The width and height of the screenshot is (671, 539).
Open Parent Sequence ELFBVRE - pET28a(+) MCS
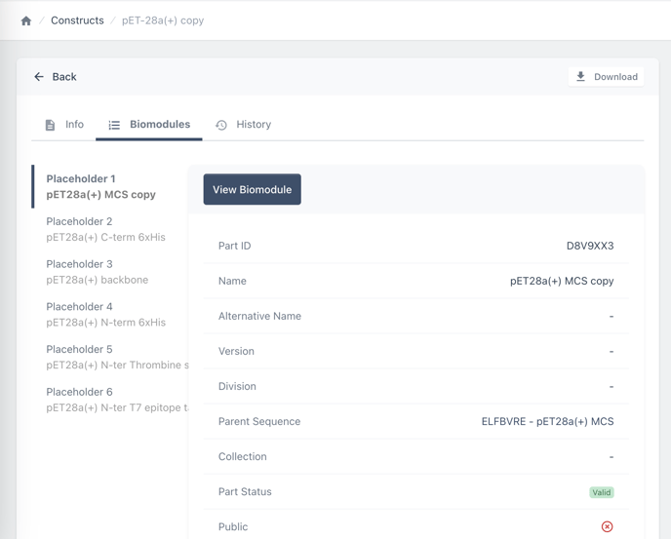click(547, 421)
